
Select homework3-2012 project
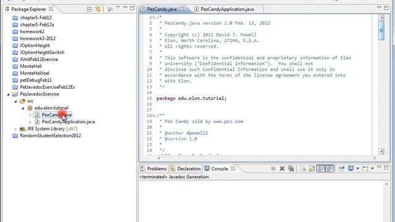[x=38, y=38]
